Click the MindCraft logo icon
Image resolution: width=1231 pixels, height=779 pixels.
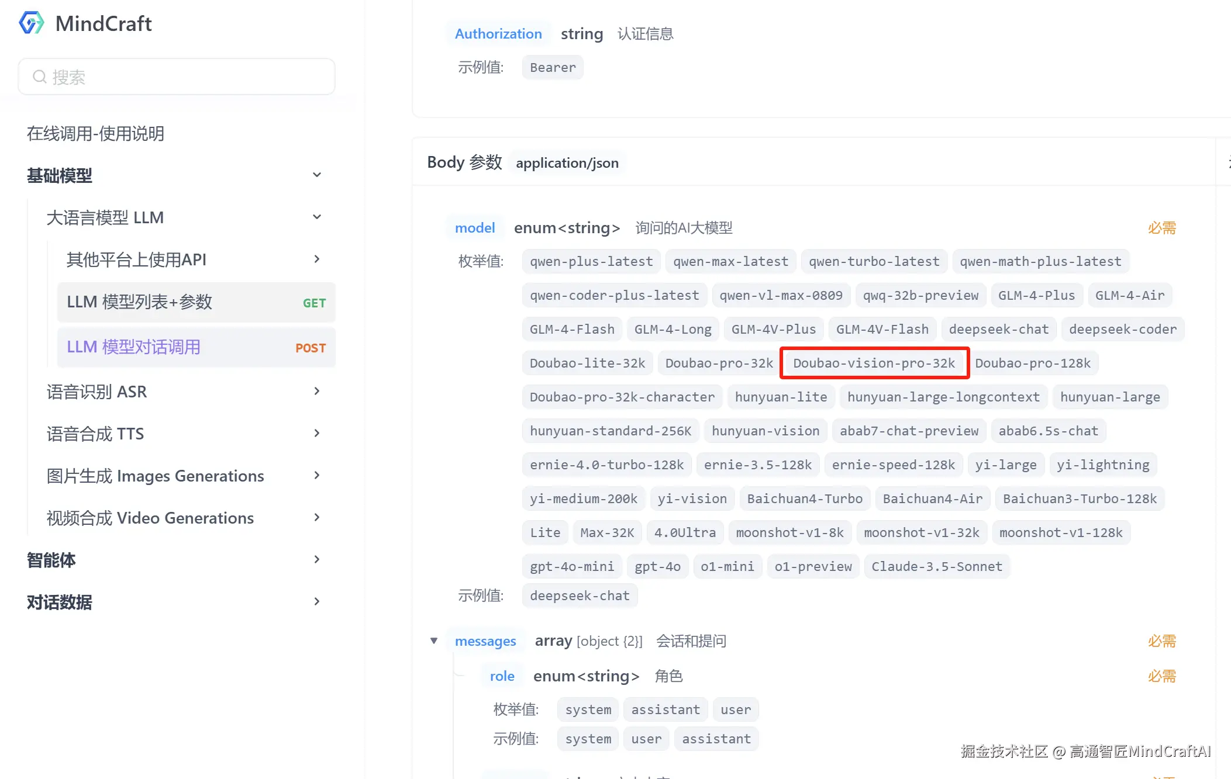coord(31,23)
